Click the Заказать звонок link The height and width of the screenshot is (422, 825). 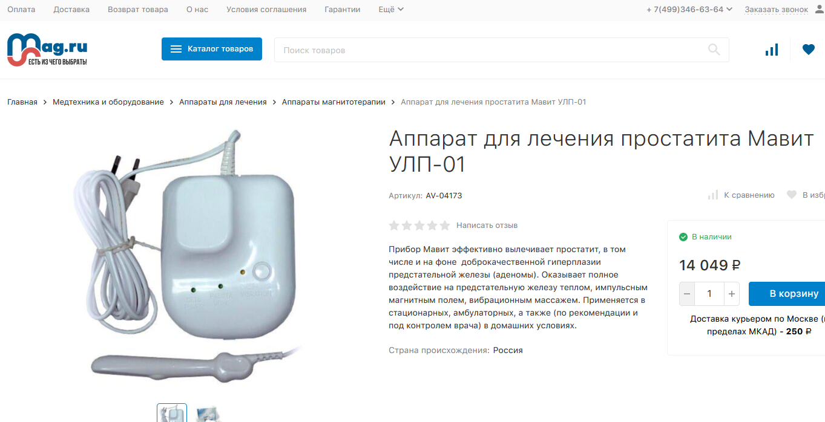pos(777,9)
